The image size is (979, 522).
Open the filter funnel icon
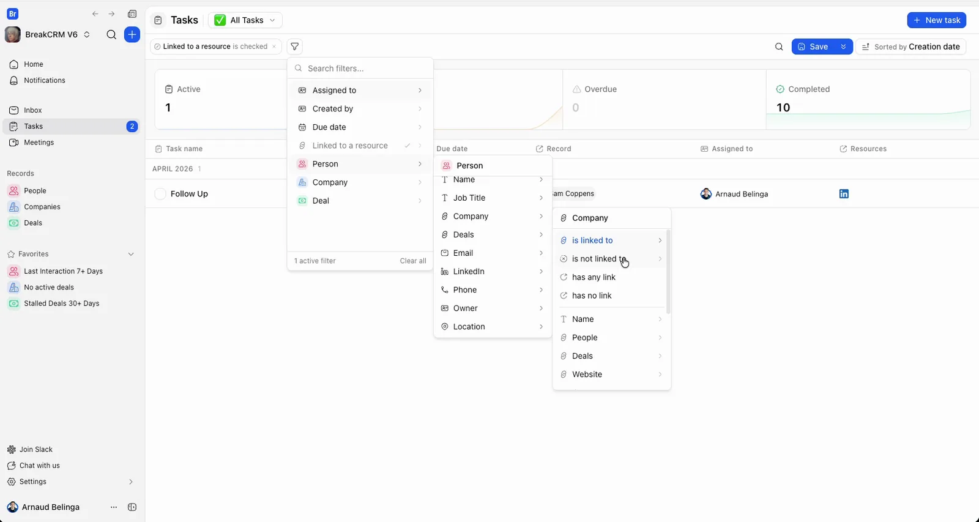295,47
